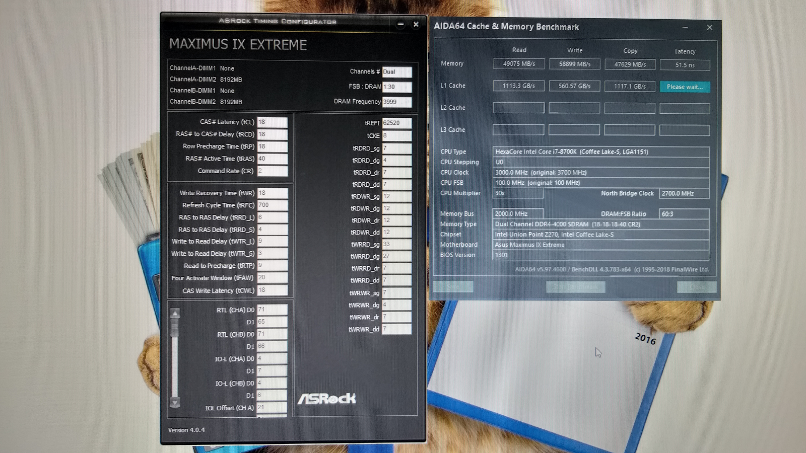Click the Motherboard field showing Asus Maximus IX Extreme
Image resolution: width=806 pixels, height=453 pixels.
pyautogui.click(x=601, y=245)
